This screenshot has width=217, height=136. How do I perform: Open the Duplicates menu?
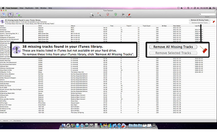click(x=29, y=8)
